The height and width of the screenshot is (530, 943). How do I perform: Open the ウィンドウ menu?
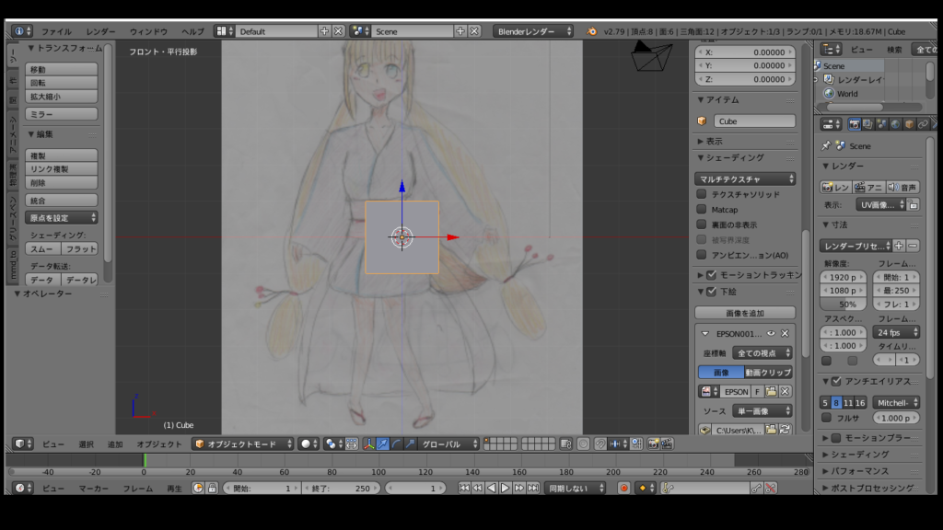point(148,31)
